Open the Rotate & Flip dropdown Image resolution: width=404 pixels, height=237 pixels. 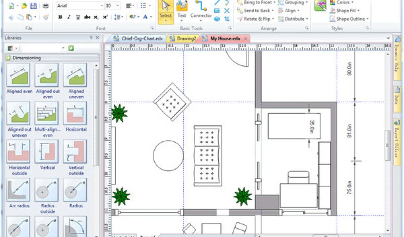256,19
